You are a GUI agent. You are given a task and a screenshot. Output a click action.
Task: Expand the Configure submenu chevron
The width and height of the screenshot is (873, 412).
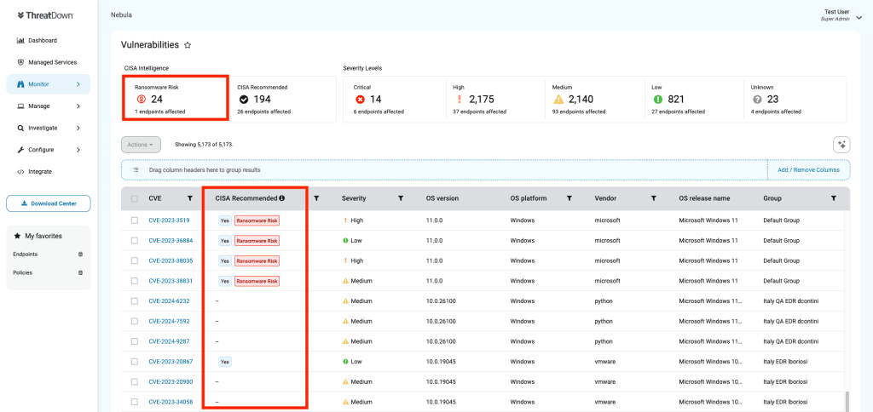tap(78, 150)
